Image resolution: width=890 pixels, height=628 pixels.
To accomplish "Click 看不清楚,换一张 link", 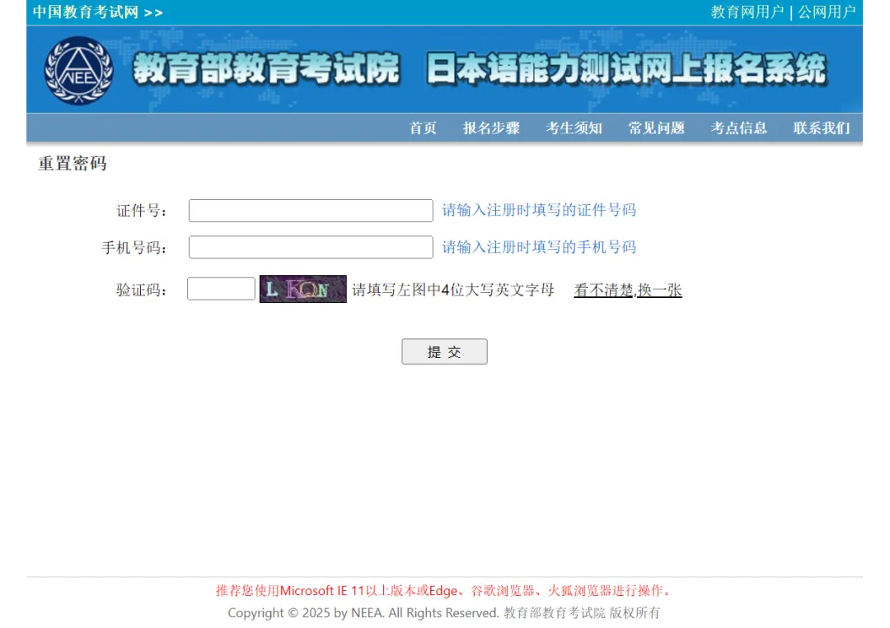I will pyautogui.click(x=628, y=291).
